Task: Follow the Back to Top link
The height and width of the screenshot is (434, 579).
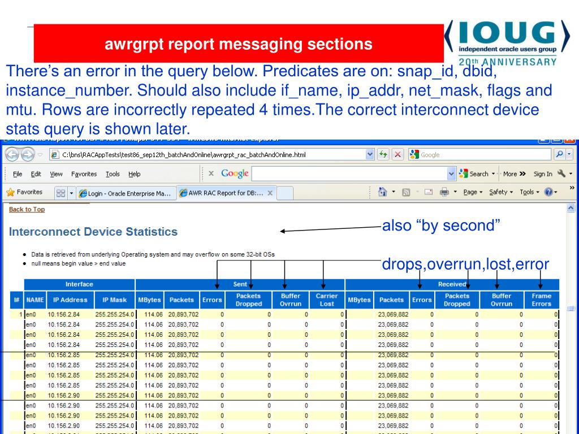Action: (x=27, y=209)
